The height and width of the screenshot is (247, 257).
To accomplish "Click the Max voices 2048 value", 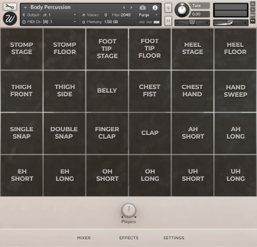I will click(126, 15).
